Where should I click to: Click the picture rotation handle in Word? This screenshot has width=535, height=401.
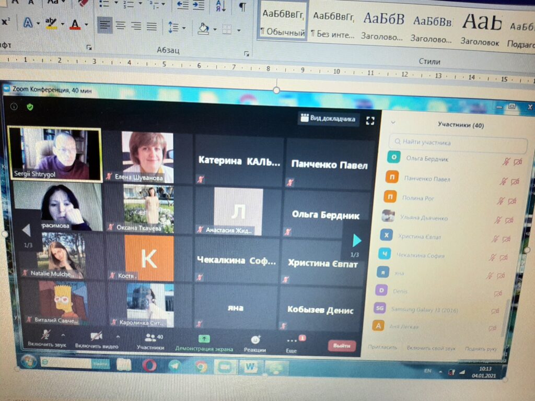click(x=276, y=90)
